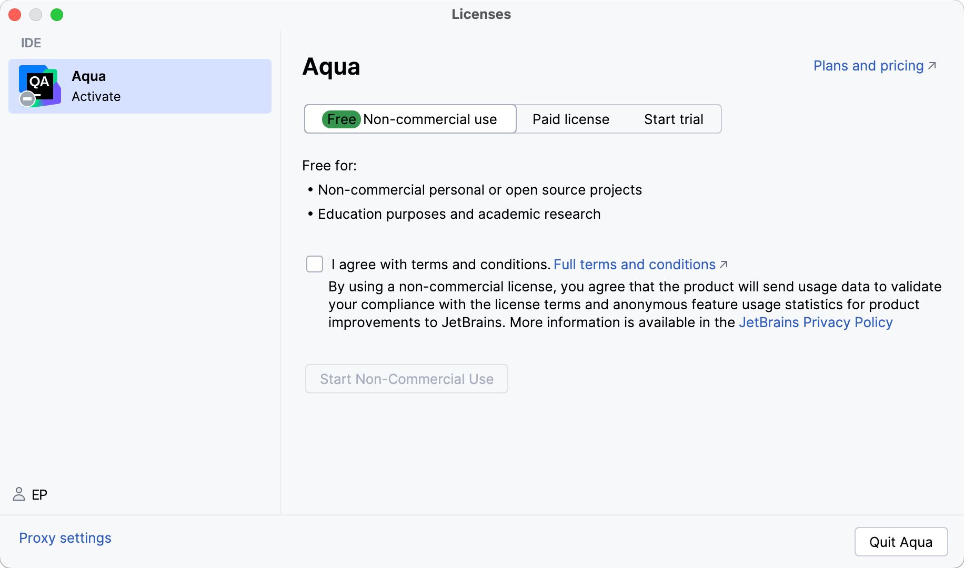
Task: Click the green zoom window button
Action: [57, 15]
